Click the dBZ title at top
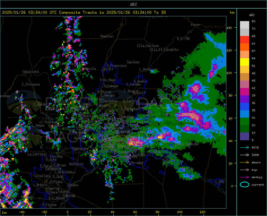This screenshot has width=267, height=216. [133, 4]
